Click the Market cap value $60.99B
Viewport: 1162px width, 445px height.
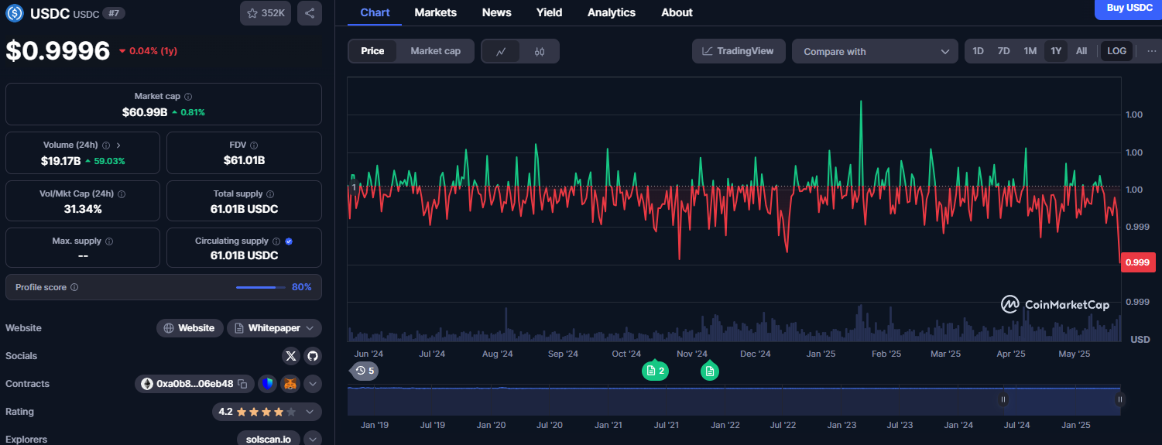[145, 112]
